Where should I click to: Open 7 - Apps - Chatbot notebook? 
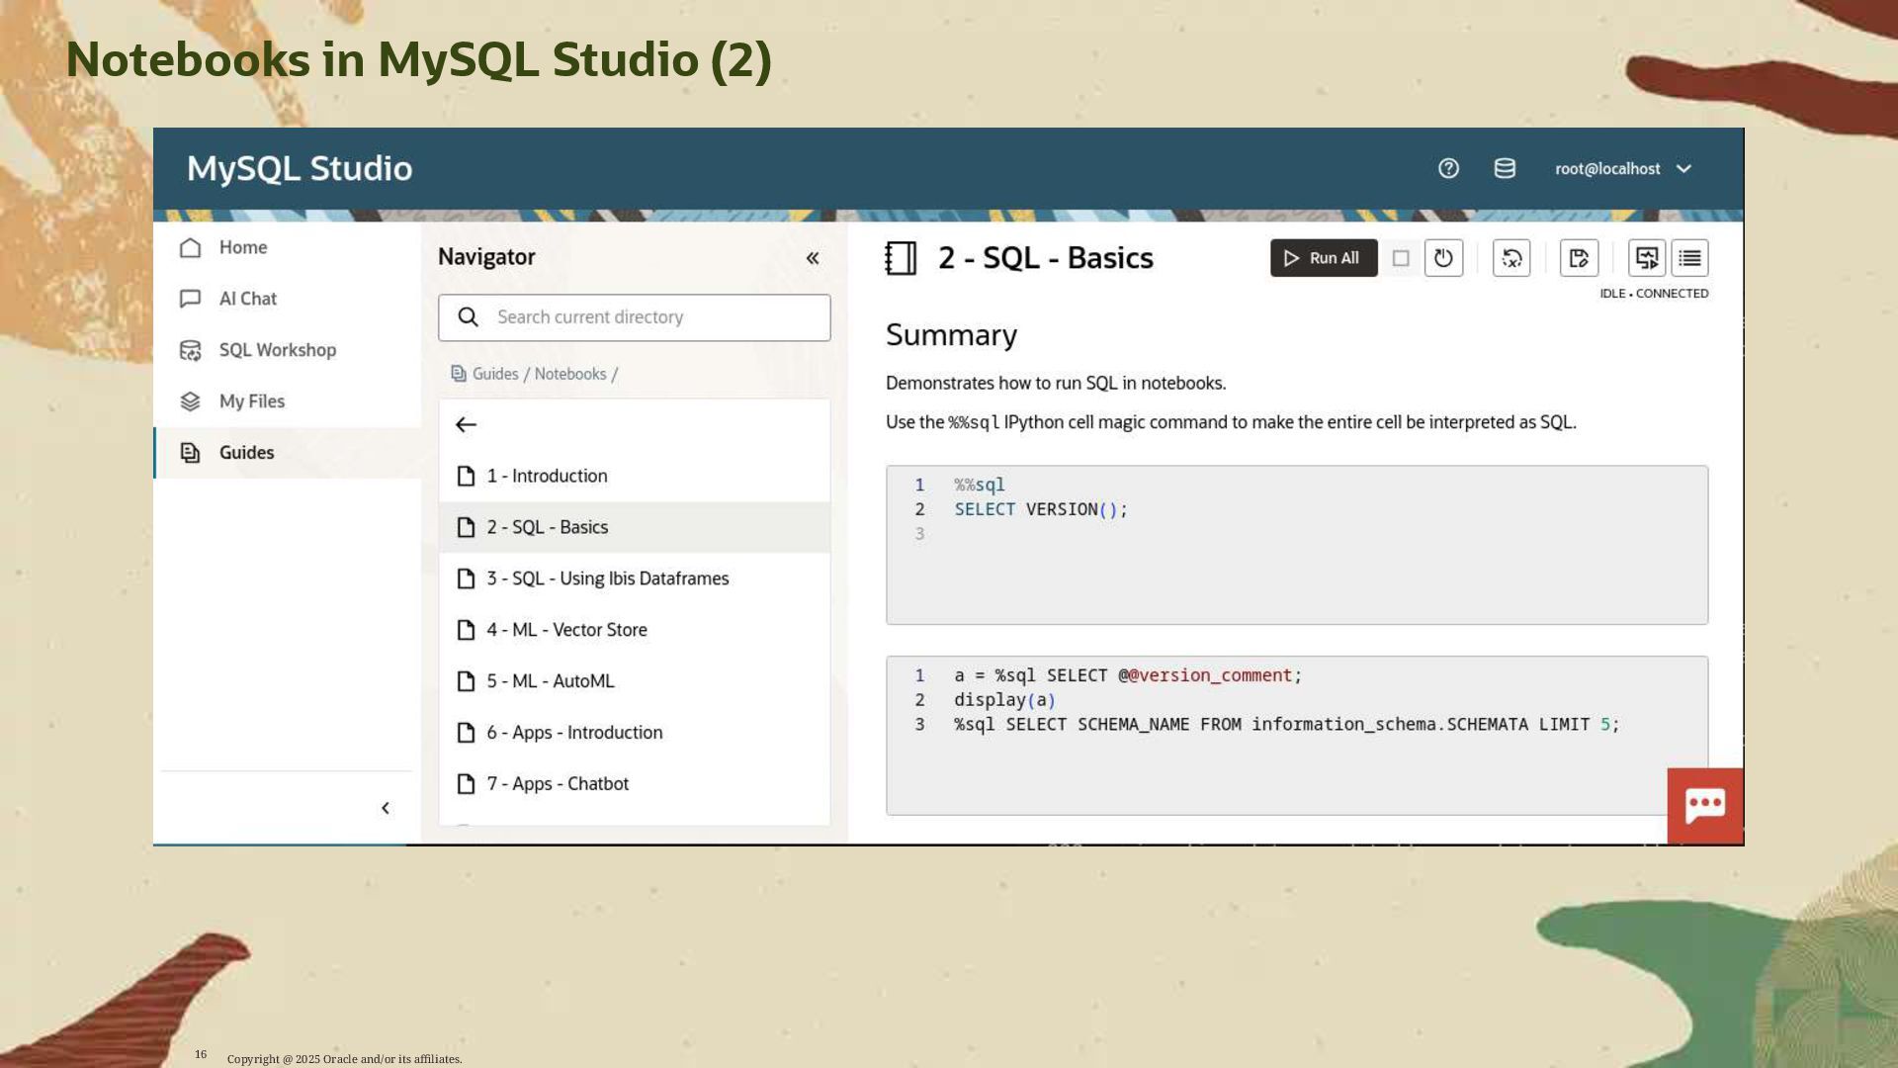[x=558, y=784]
